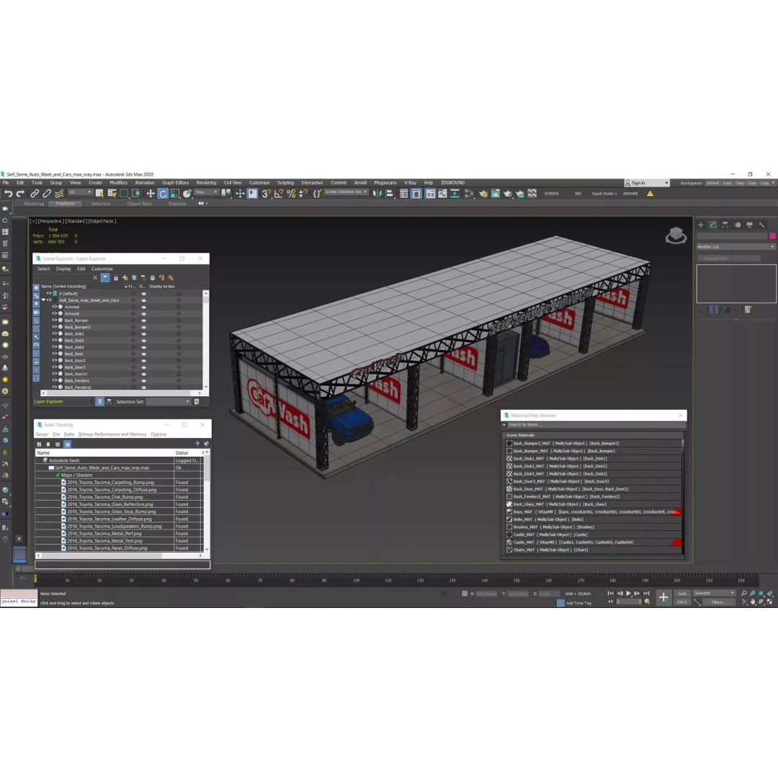Open the View reference coordinate dropdown

click(206, 192)
